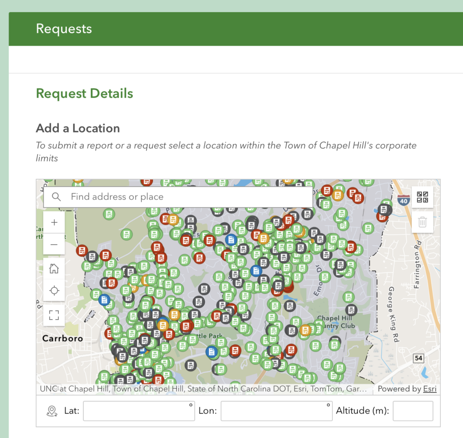This screenshot has width=463, height=438.
Task: Select the blue marker near Little Park label
Action: pos(212,352)
